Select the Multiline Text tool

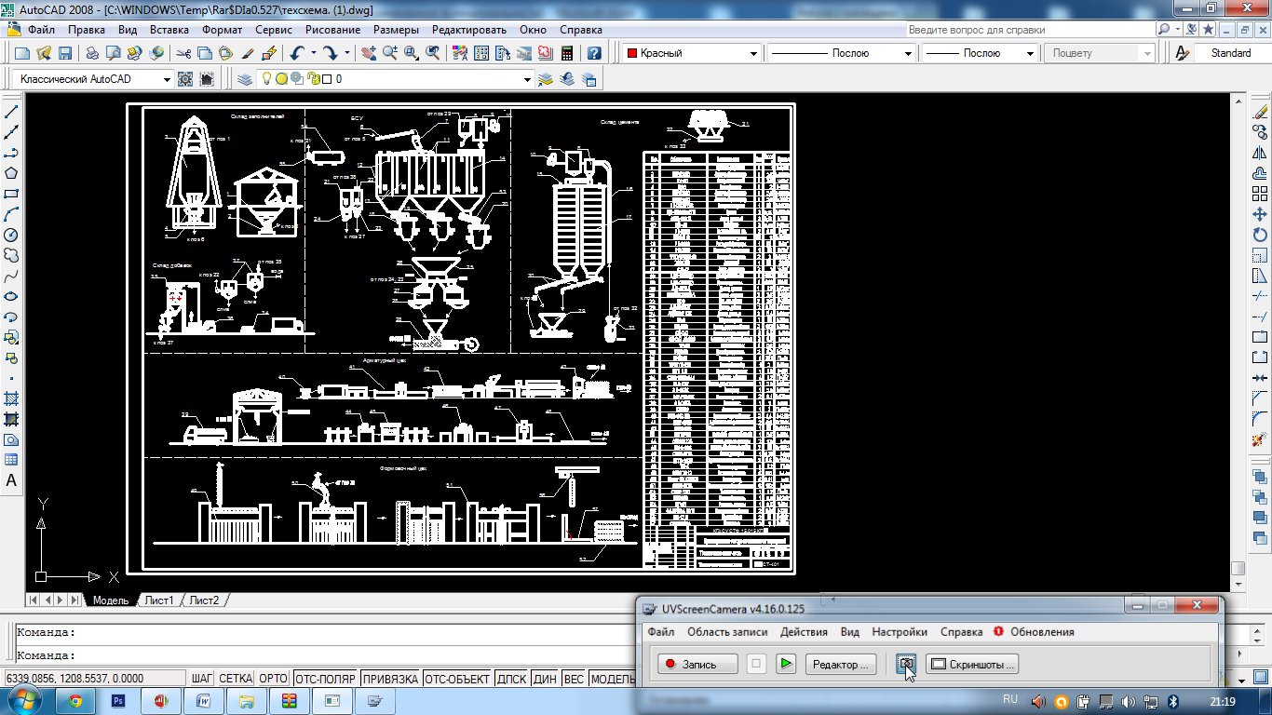click(x=12, y=481)
